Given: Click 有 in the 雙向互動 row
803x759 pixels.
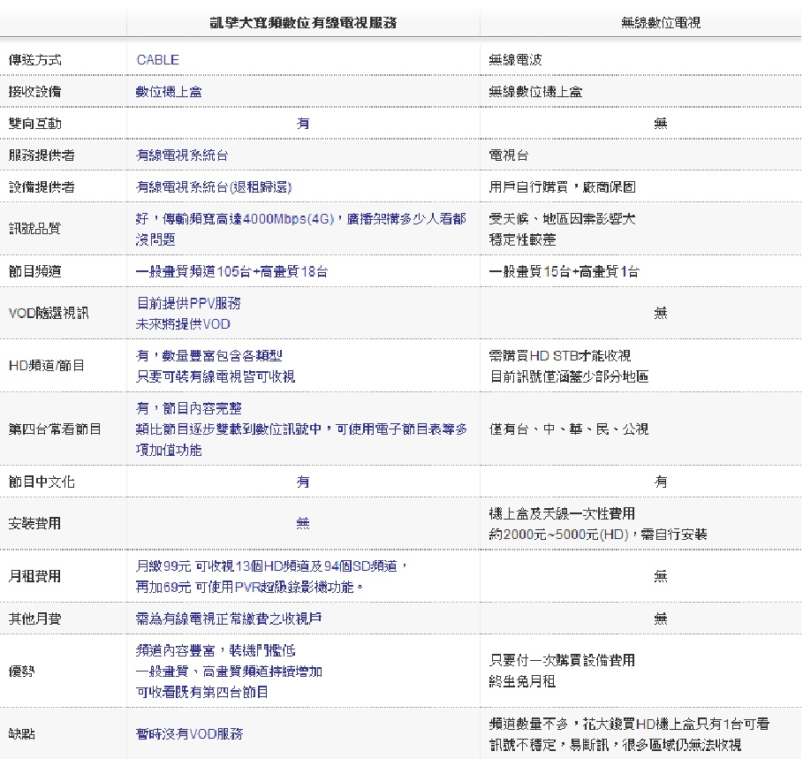Looking at the screenshot, I should pos(303,124).
